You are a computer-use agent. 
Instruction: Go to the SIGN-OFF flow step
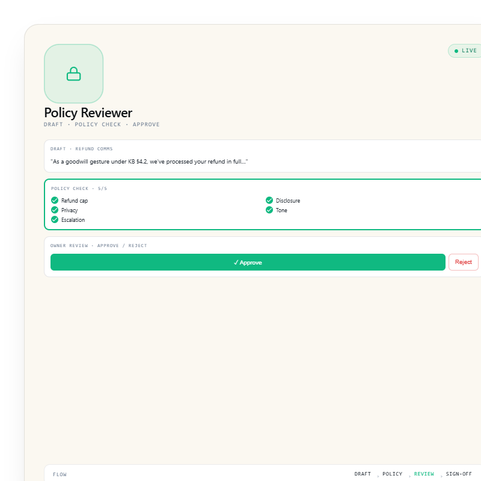coord(459,474)
